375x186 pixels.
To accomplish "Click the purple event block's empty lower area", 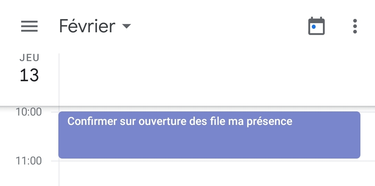I will pyautogui.click(x=209, y=144).
